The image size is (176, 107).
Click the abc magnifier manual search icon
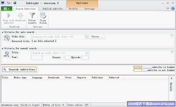point(6,54)
